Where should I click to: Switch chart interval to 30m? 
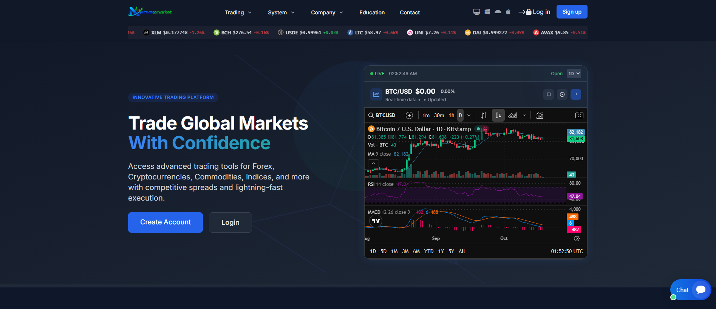pos(439,115)
